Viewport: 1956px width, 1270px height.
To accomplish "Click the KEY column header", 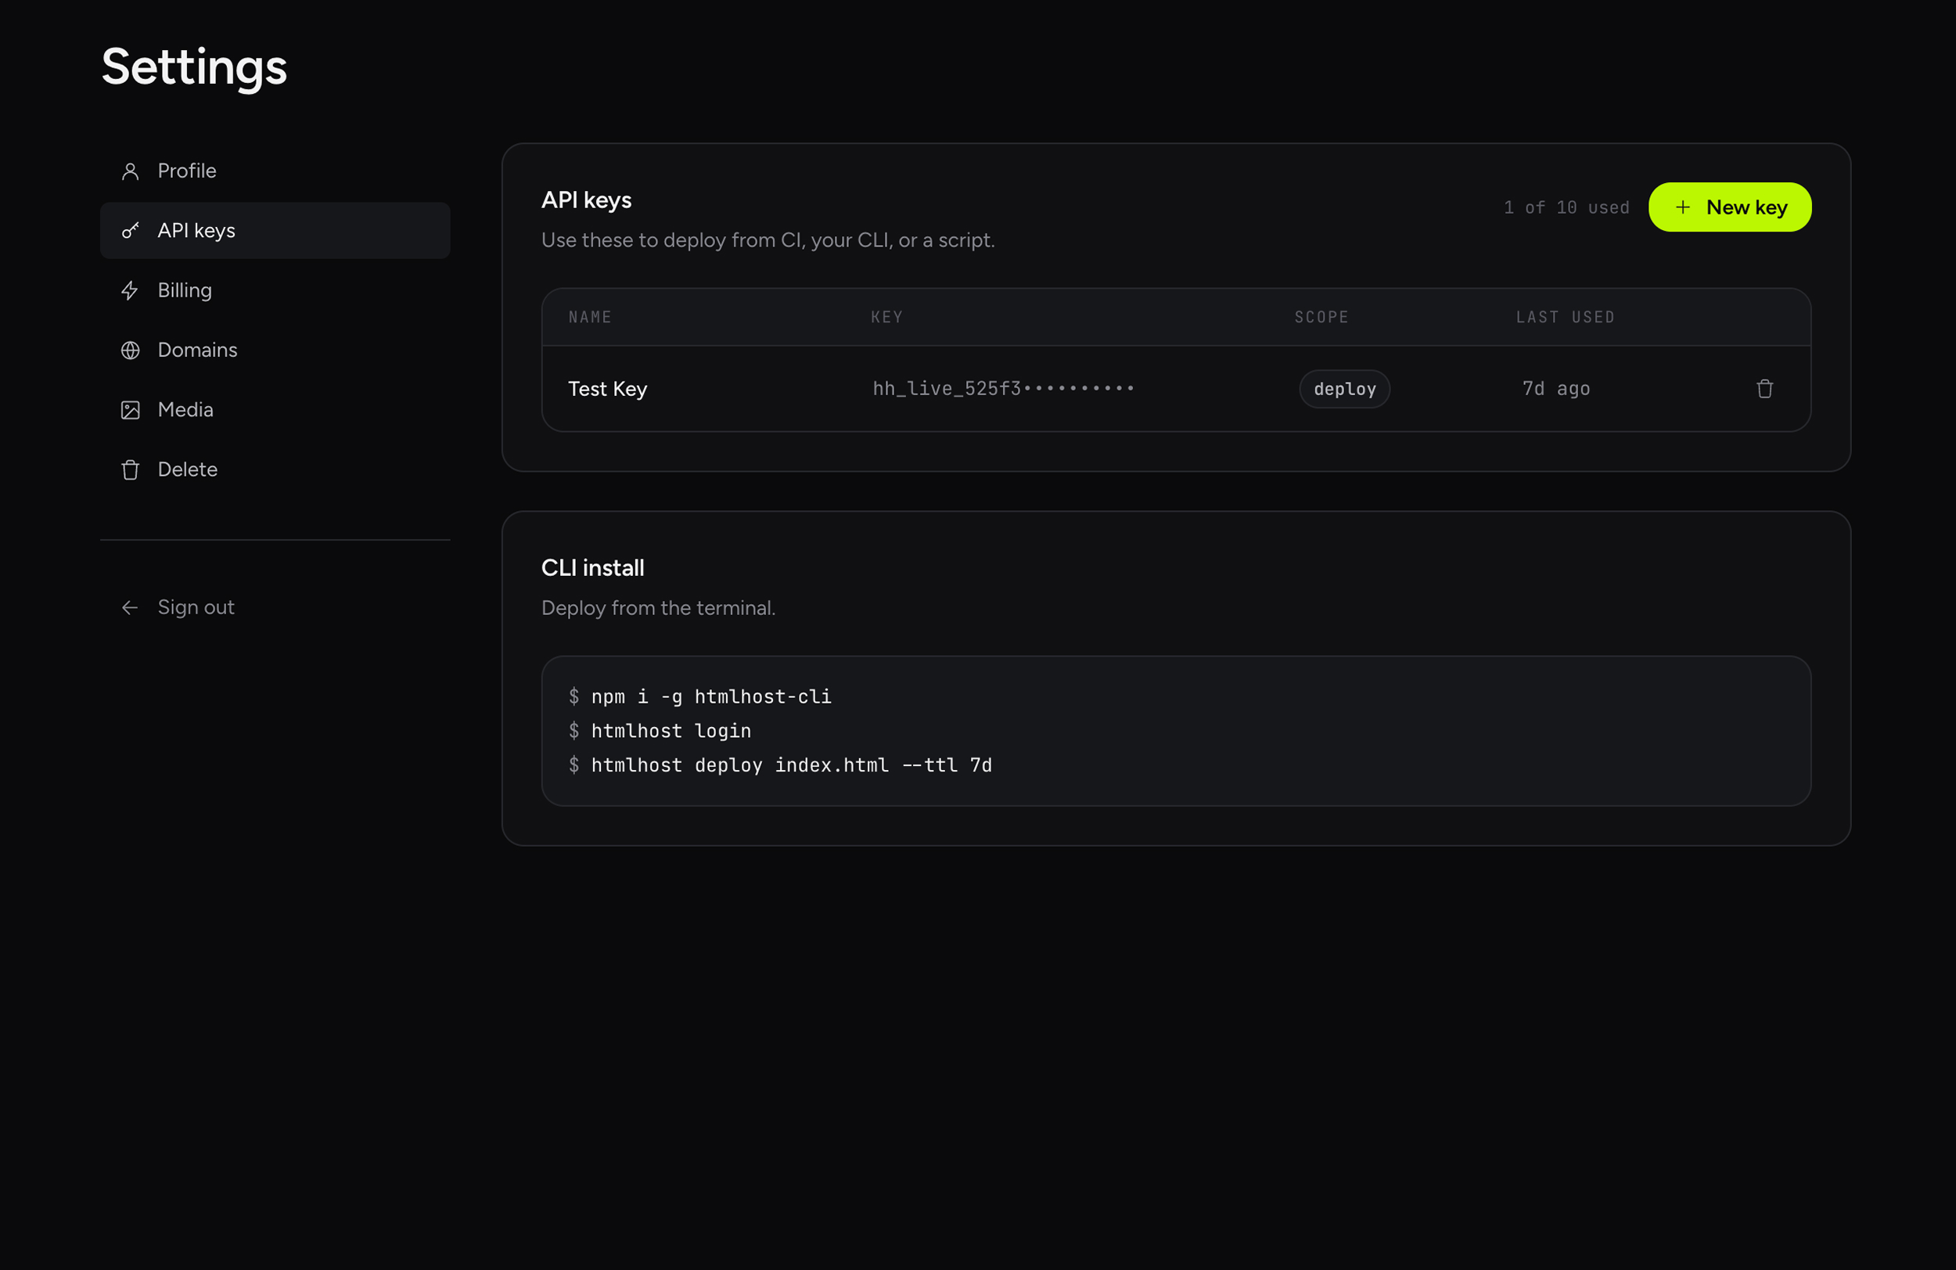I will 886,317.
